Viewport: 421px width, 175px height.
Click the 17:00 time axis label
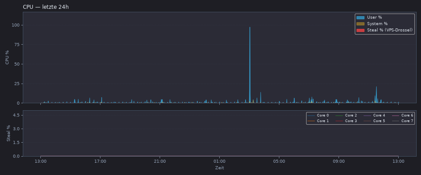100,161
